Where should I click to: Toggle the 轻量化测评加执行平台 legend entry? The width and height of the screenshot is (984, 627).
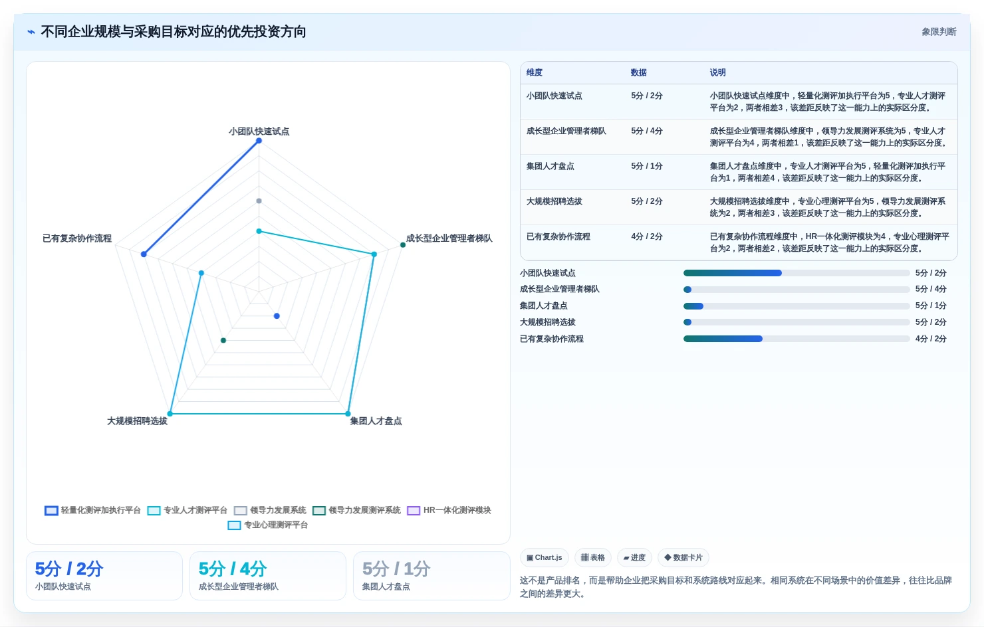point(93,510)
